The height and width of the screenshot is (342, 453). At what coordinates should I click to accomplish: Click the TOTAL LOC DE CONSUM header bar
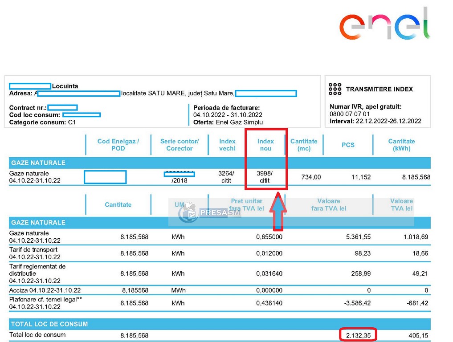[x=220, y=324]
